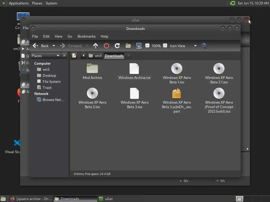The width and height of the screenshot is (270, 202).
Task: Switch to uGet taskbar button
Action: tap(120, 199)
